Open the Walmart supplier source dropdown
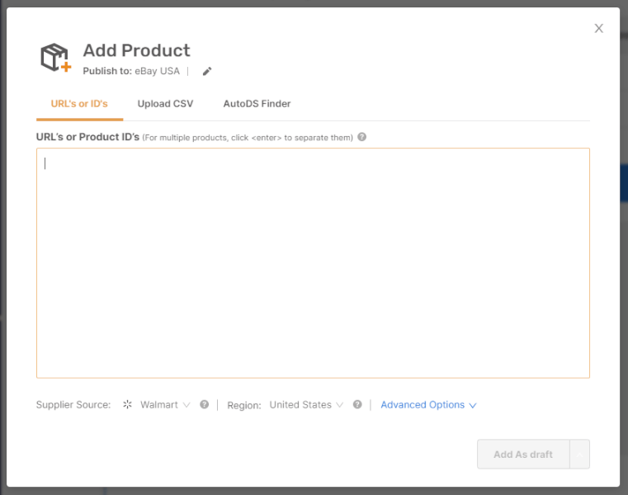This screenshot has width=628, height=495. pos(164,405)
